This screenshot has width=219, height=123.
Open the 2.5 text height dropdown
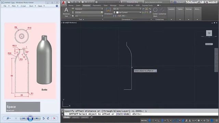click(89, 16)
